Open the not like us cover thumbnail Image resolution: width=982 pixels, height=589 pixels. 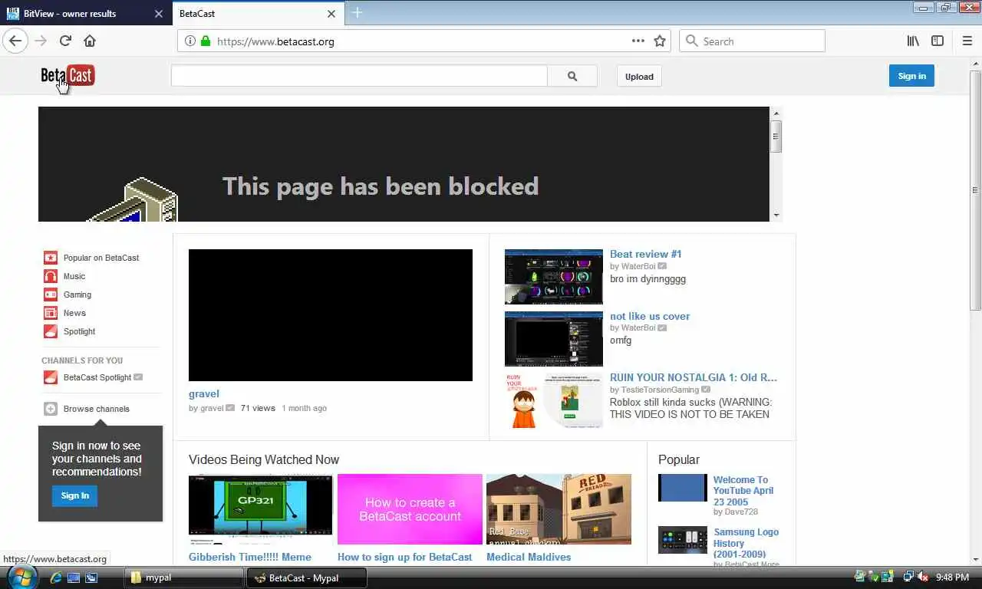click(x=554, y=338)
